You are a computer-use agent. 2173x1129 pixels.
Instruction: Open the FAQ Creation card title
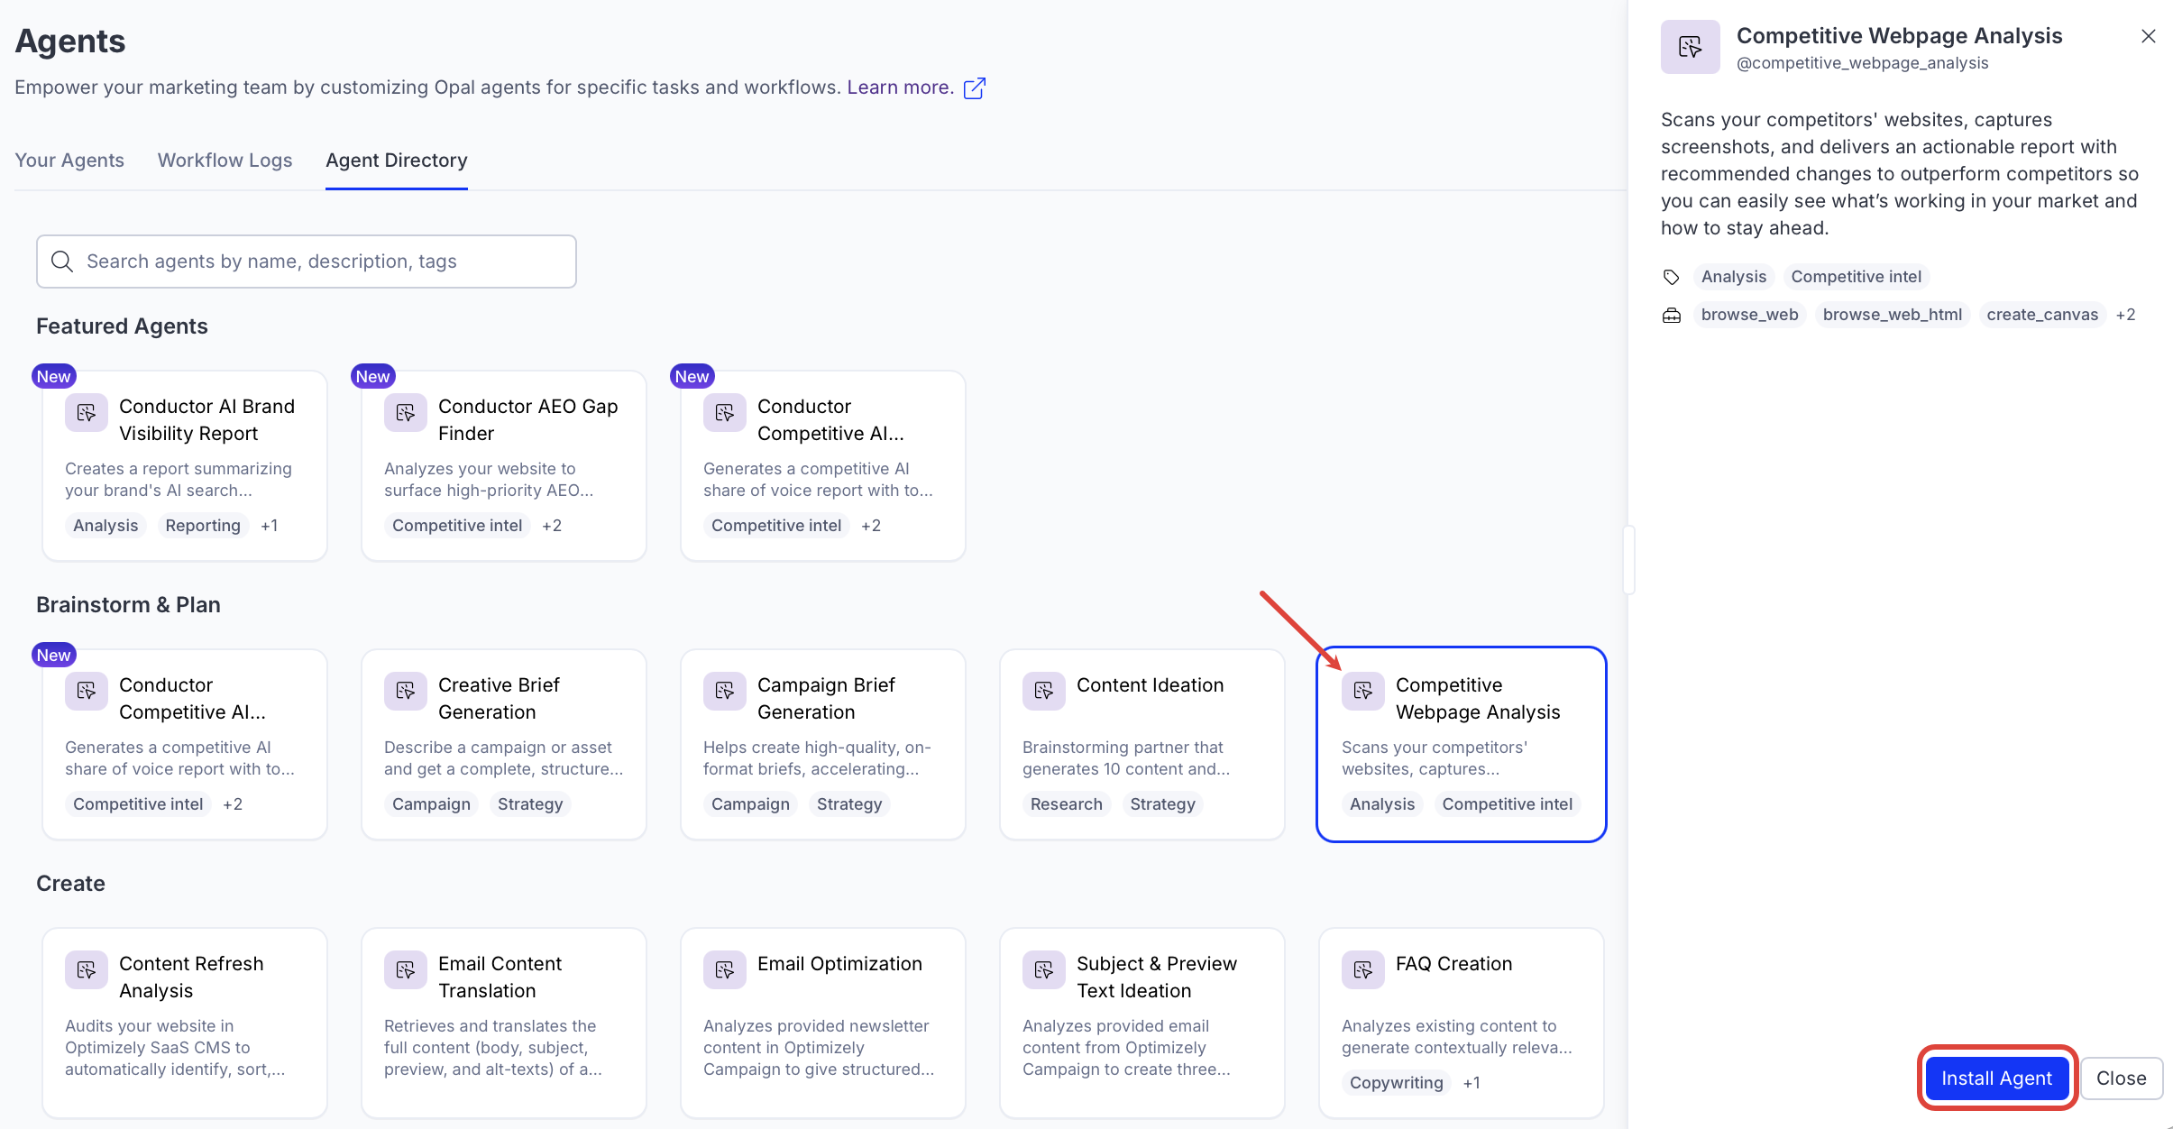[x=1453, y=964]
